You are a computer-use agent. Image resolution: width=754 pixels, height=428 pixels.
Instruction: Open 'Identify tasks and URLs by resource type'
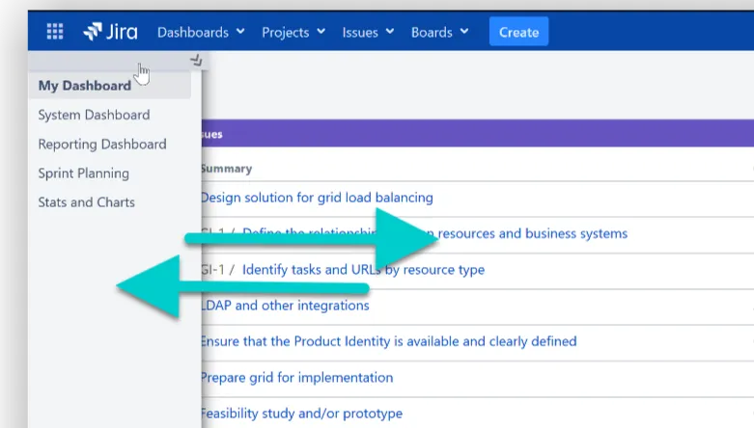(363, 270)
